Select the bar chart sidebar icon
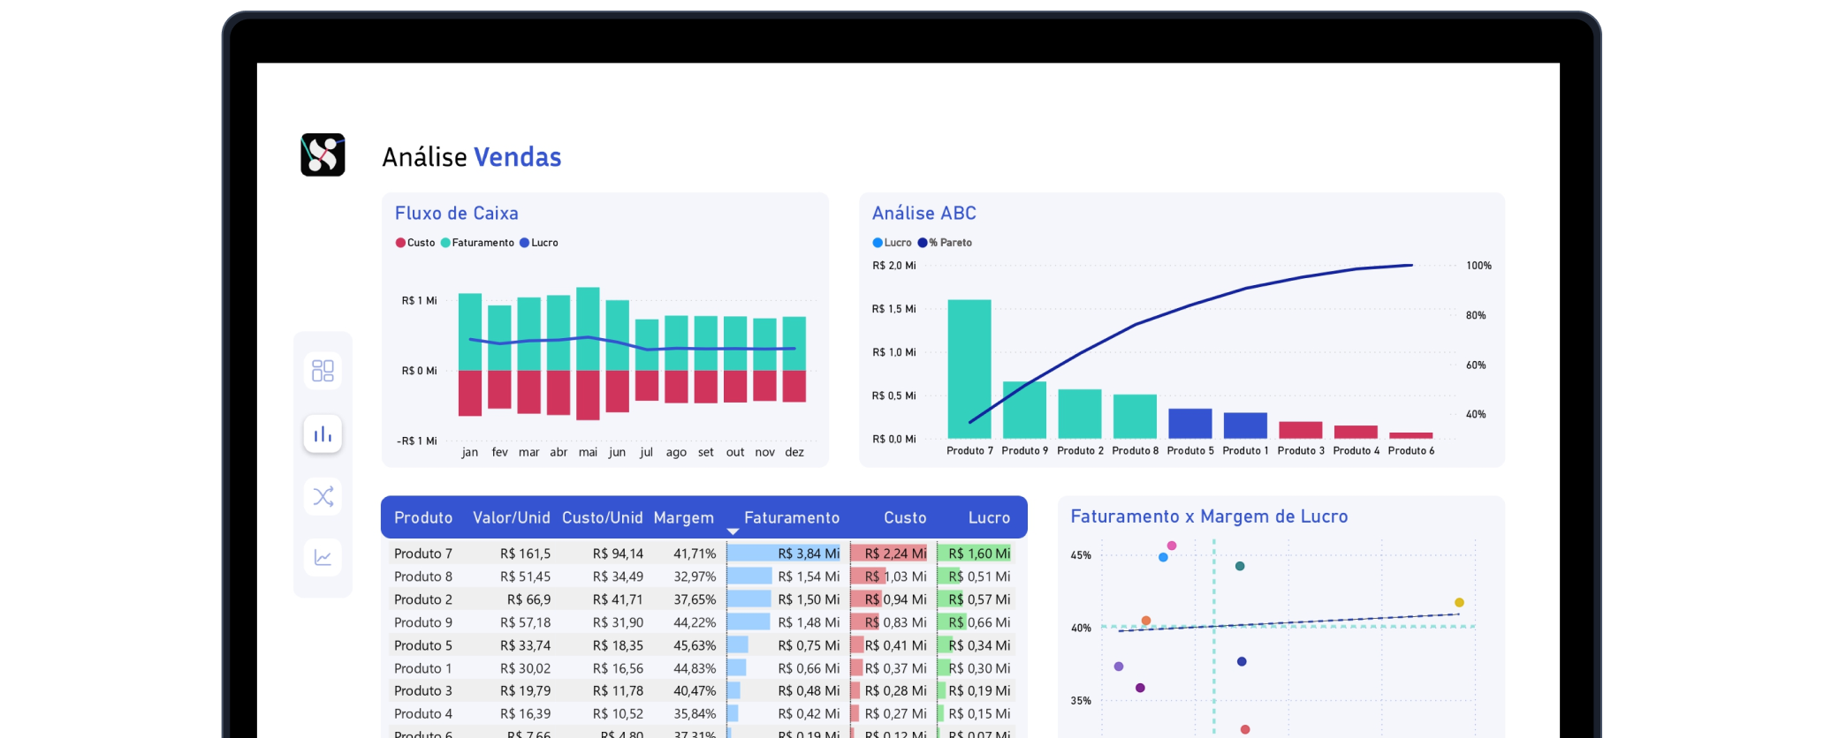 tap(323, 433)
